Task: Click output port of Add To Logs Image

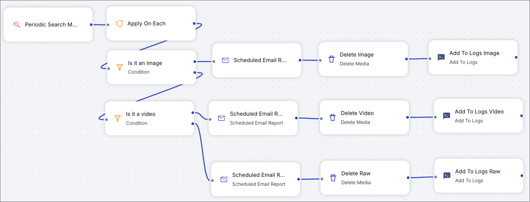Action: pos(516,58)
